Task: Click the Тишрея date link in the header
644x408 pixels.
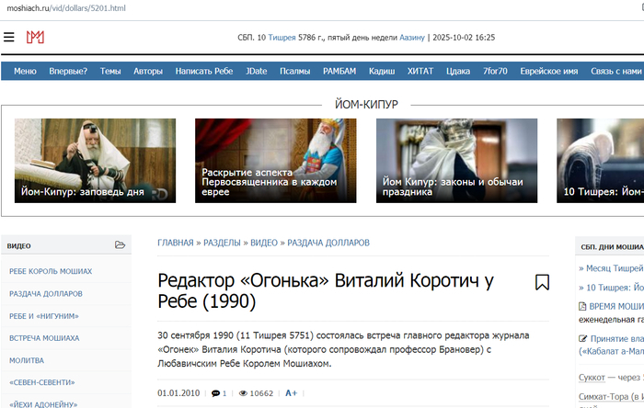Action: (x=282, y=38)
